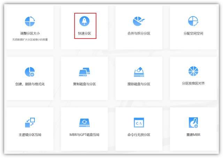The width and height of the screenshot is (223, 158).
Task: Click the 命令行无损分区 label
Action: pyautogui.click(x=139, y=135)
